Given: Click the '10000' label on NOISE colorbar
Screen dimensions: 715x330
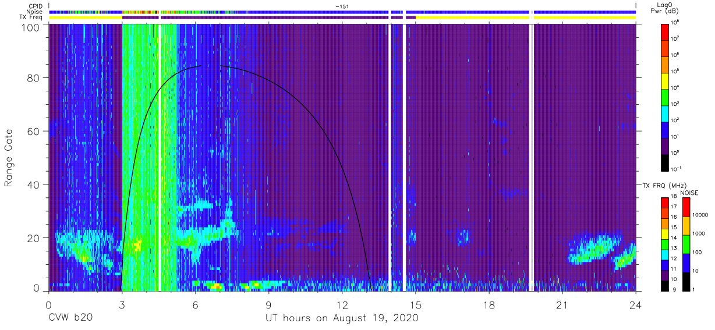Looking at the screenshot, I should point(700,214).
